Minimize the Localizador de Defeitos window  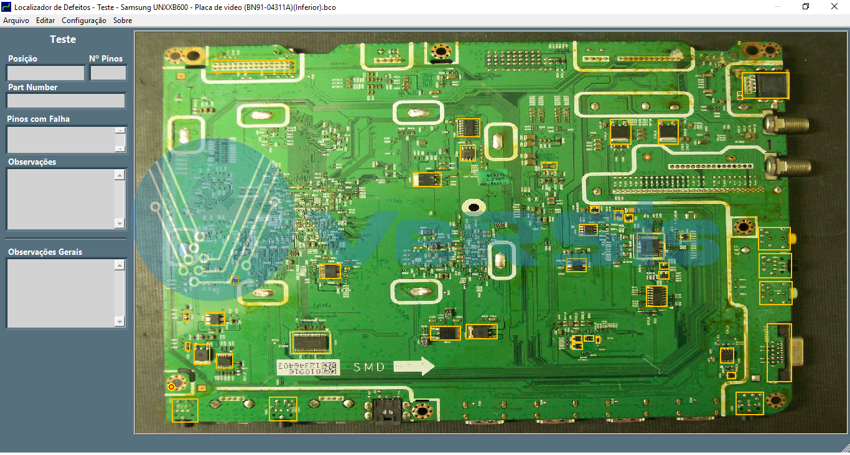(778, 6)
